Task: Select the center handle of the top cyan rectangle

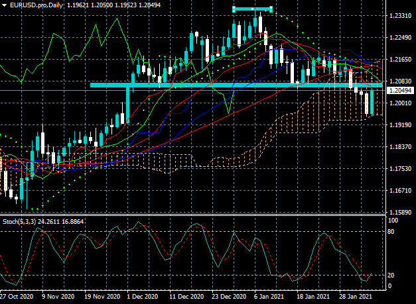Action: pos(252,9)
